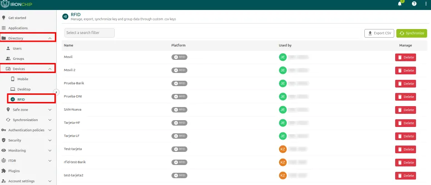This screenshot has height=185, width=431.
Task: Delete the Movil-2 RFID key
Action: click(406, 70)
